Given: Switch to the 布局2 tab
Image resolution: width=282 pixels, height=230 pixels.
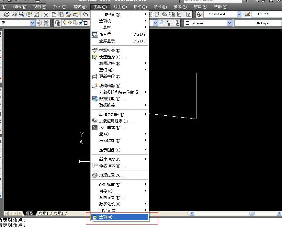Looking at the screenshot, I should click(59, 213).
